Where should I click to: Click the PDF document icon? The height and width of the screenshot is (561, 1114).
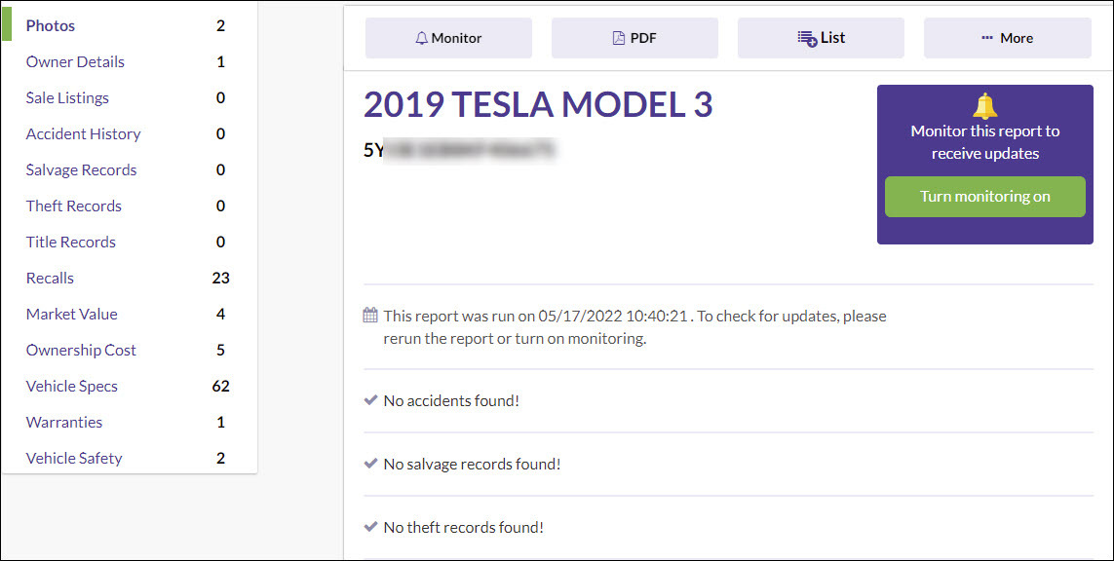click(x=619, y=38)
